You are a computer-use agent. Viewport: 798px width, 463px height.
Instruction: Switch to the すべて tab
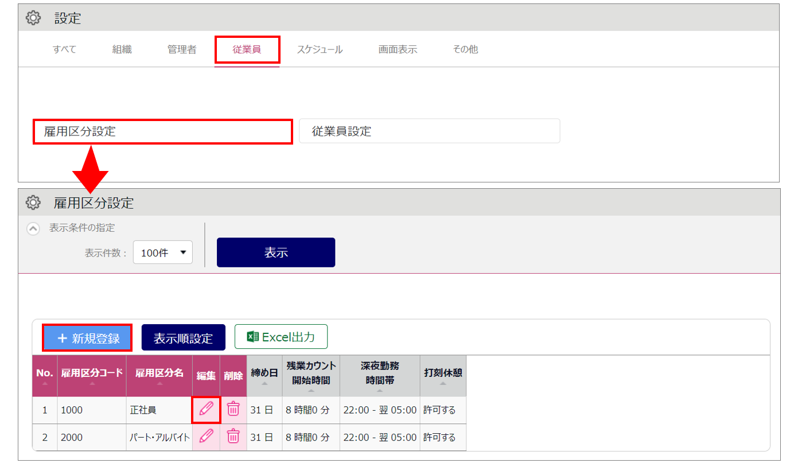(64, 49)
